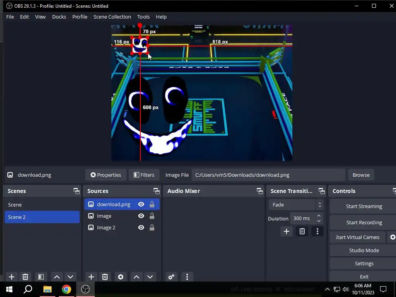Screen dimensions: 396x297
Task: Lock the Image 2 source
Action: click(152, 227)
